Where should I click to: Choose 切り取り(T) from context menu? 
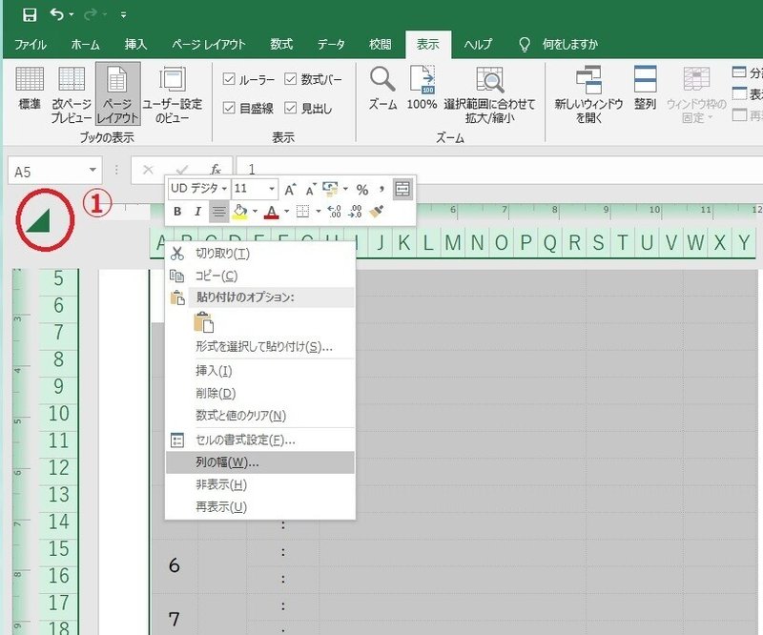pyautogui.click(x=259, y=254)
